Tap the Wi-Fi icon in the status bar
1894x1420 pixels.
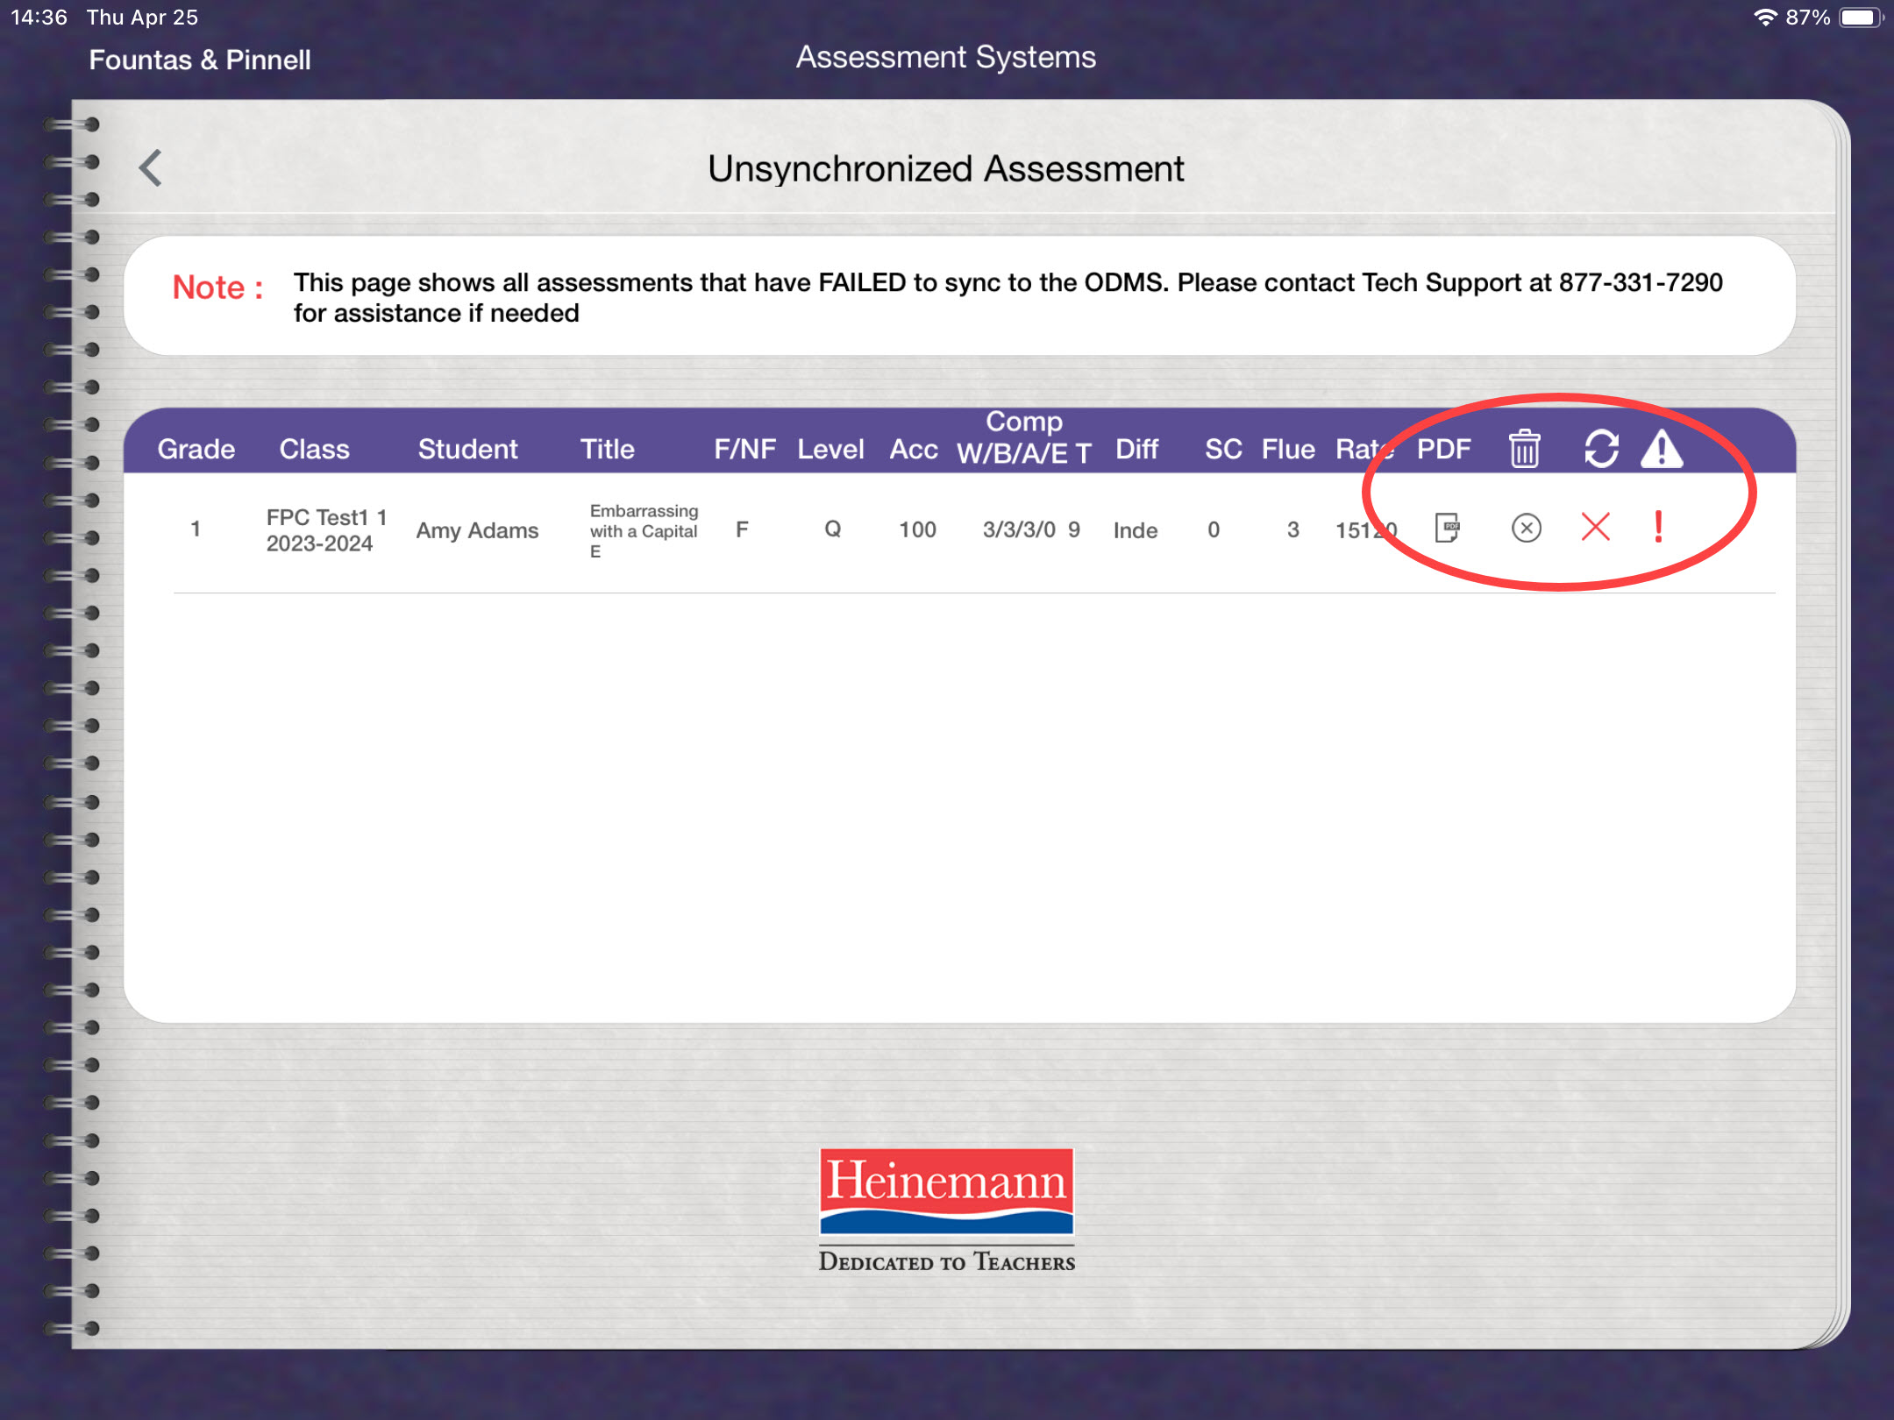(1764, 16)
